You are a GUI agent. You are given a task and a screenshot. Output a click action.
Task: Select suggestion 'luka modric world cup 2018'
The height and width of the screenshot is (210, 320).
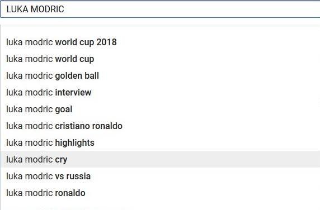click(x=160, y=42)
